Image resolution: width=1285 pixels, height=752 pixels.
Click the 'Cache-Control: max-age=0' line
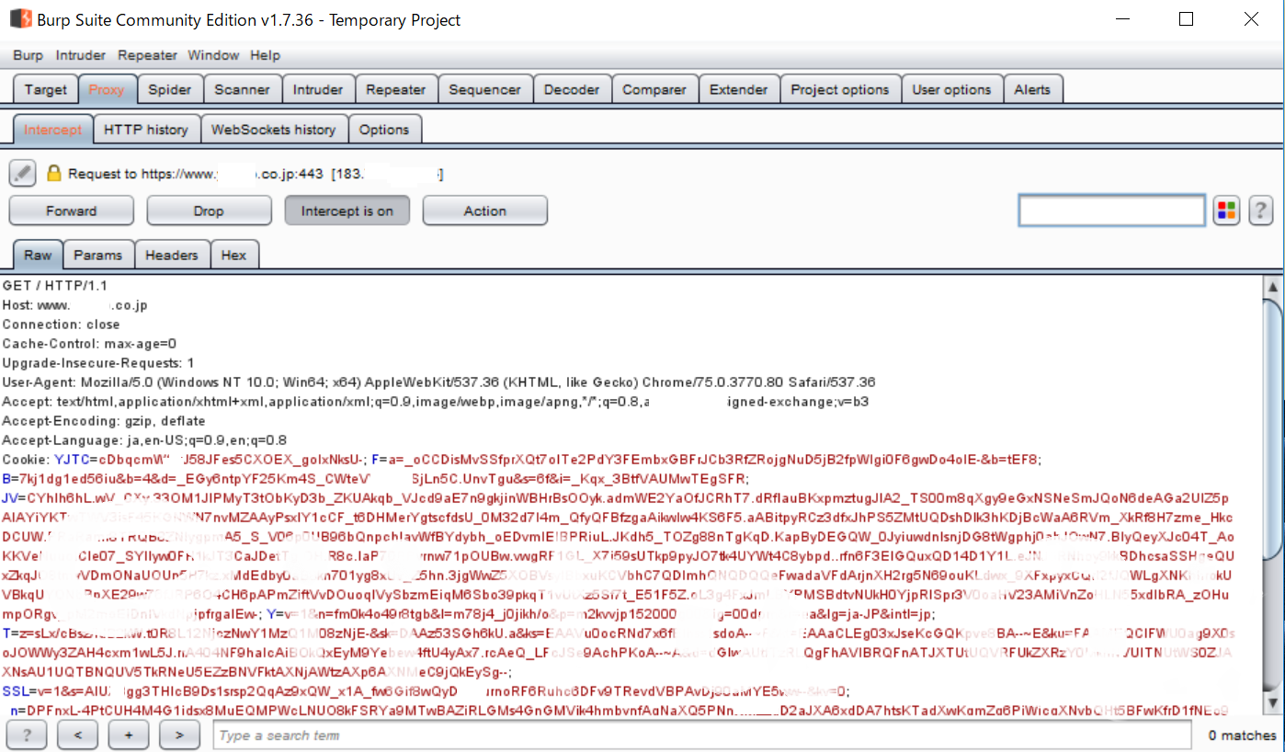pos(89,344)
